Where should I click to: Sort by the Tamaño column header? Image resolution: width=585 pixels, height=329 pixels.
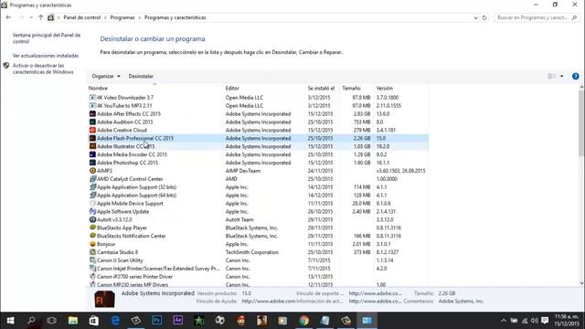point(356,88)
